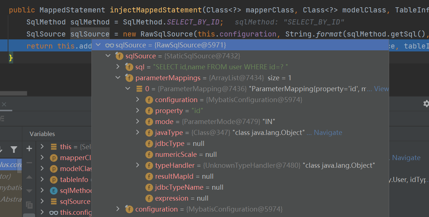429x217 pixels.
Task: Expand the typeHandler node
Action: click(x=138, y=165)
